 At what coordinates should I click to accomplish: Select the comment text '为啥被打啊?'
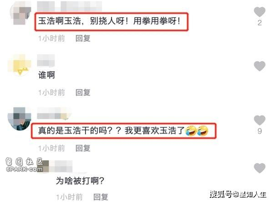coord(80,181)
